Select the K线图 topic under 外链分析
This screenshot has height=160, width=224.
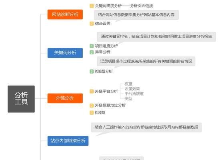click(x=100, y=112)
